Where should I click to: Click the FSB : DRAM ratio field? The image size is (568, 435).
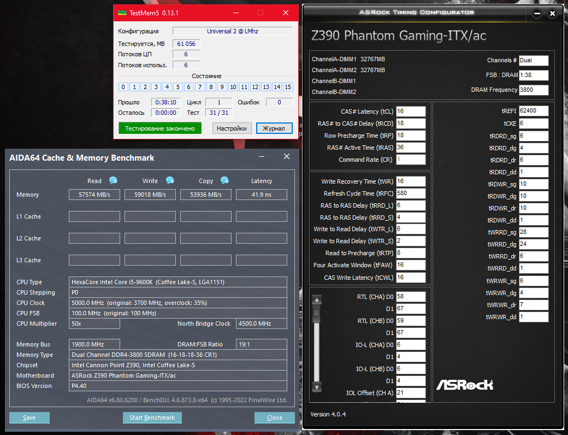coord(534,75)
